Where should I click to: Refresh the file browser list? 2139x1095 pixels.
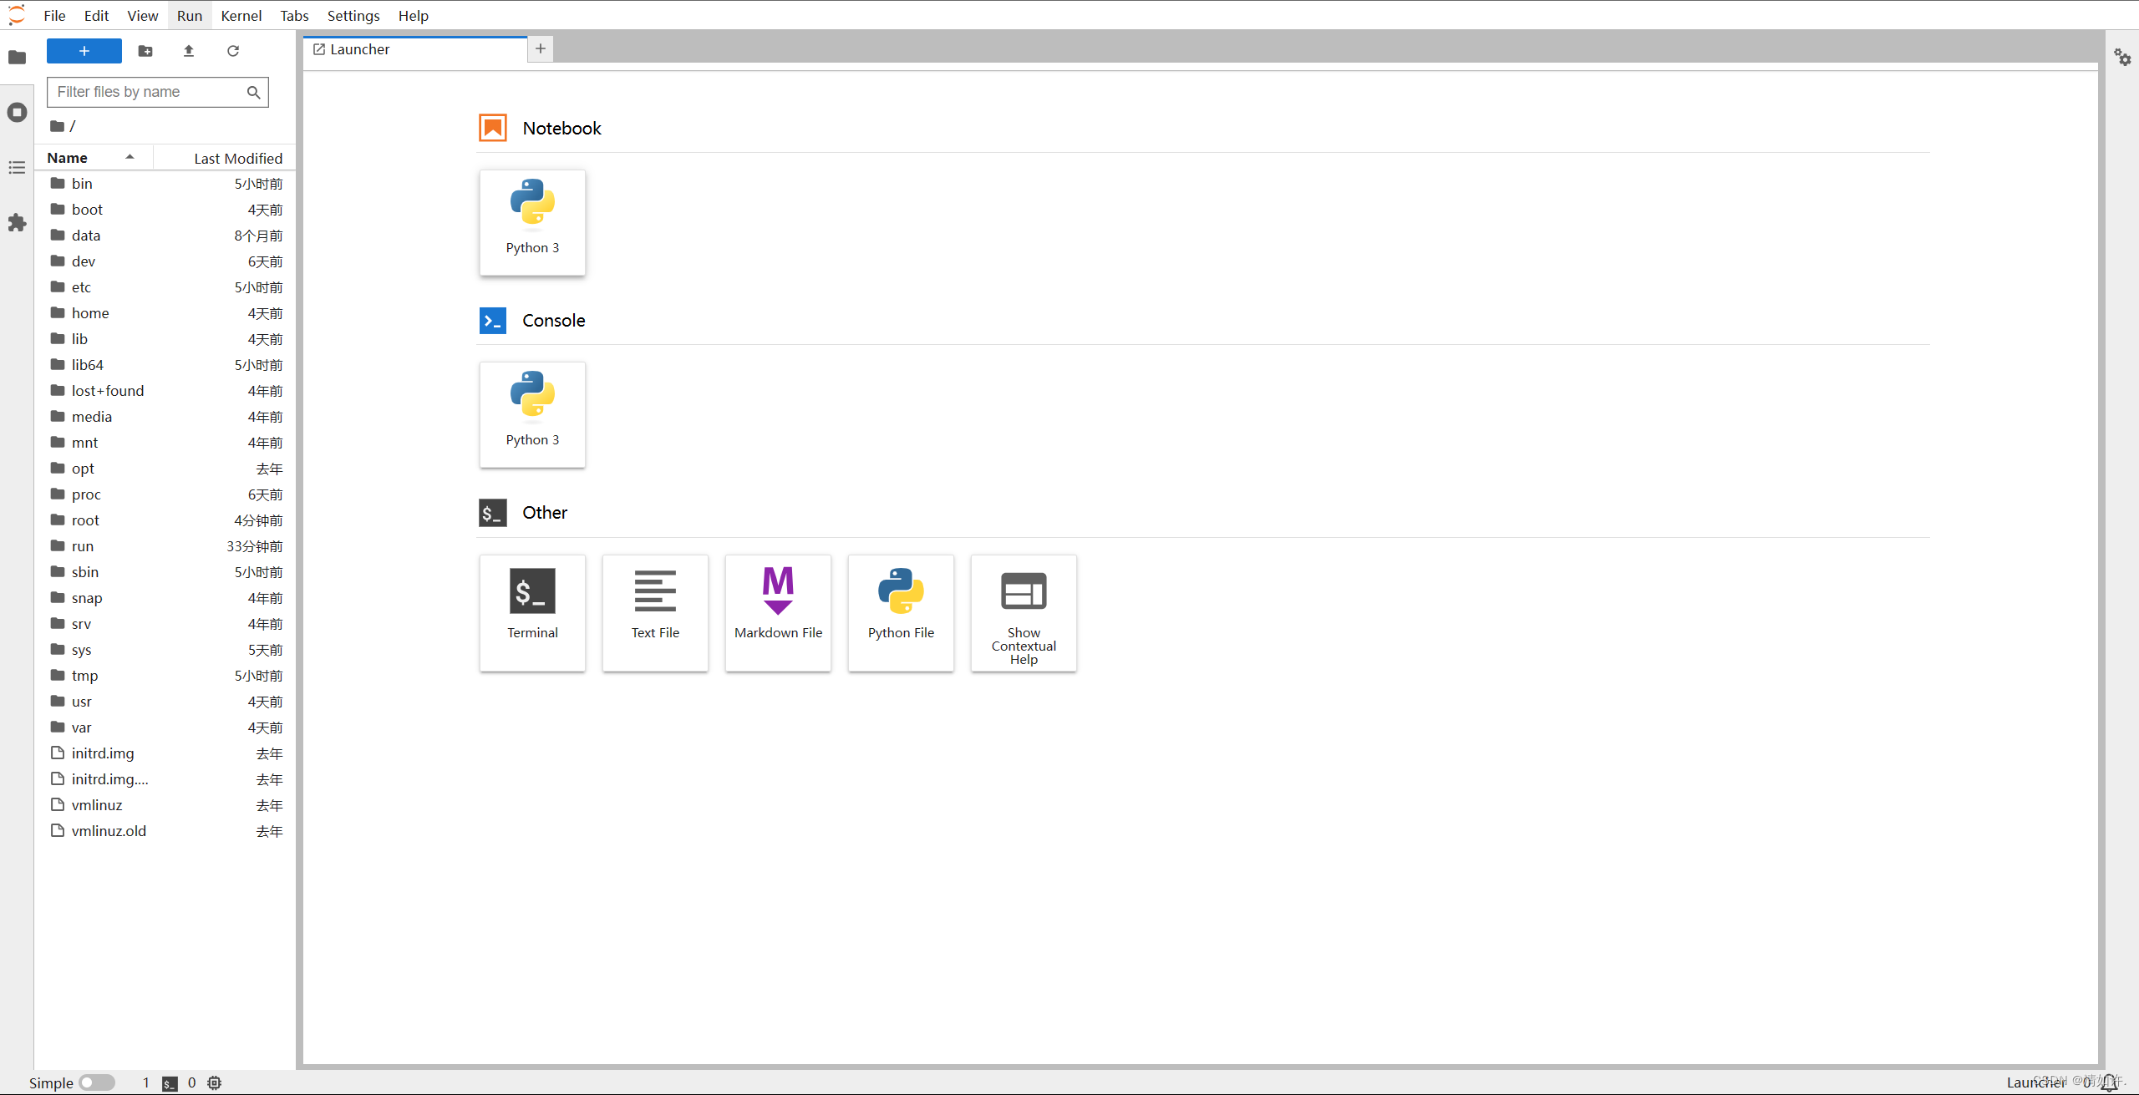(x=233, y=51)
